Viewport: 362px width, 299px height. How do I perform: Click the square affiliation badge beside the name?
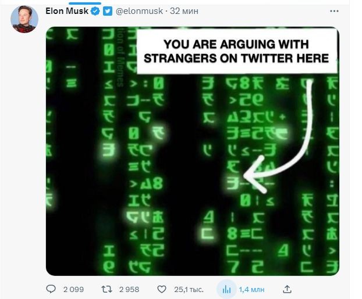point(107,11)
